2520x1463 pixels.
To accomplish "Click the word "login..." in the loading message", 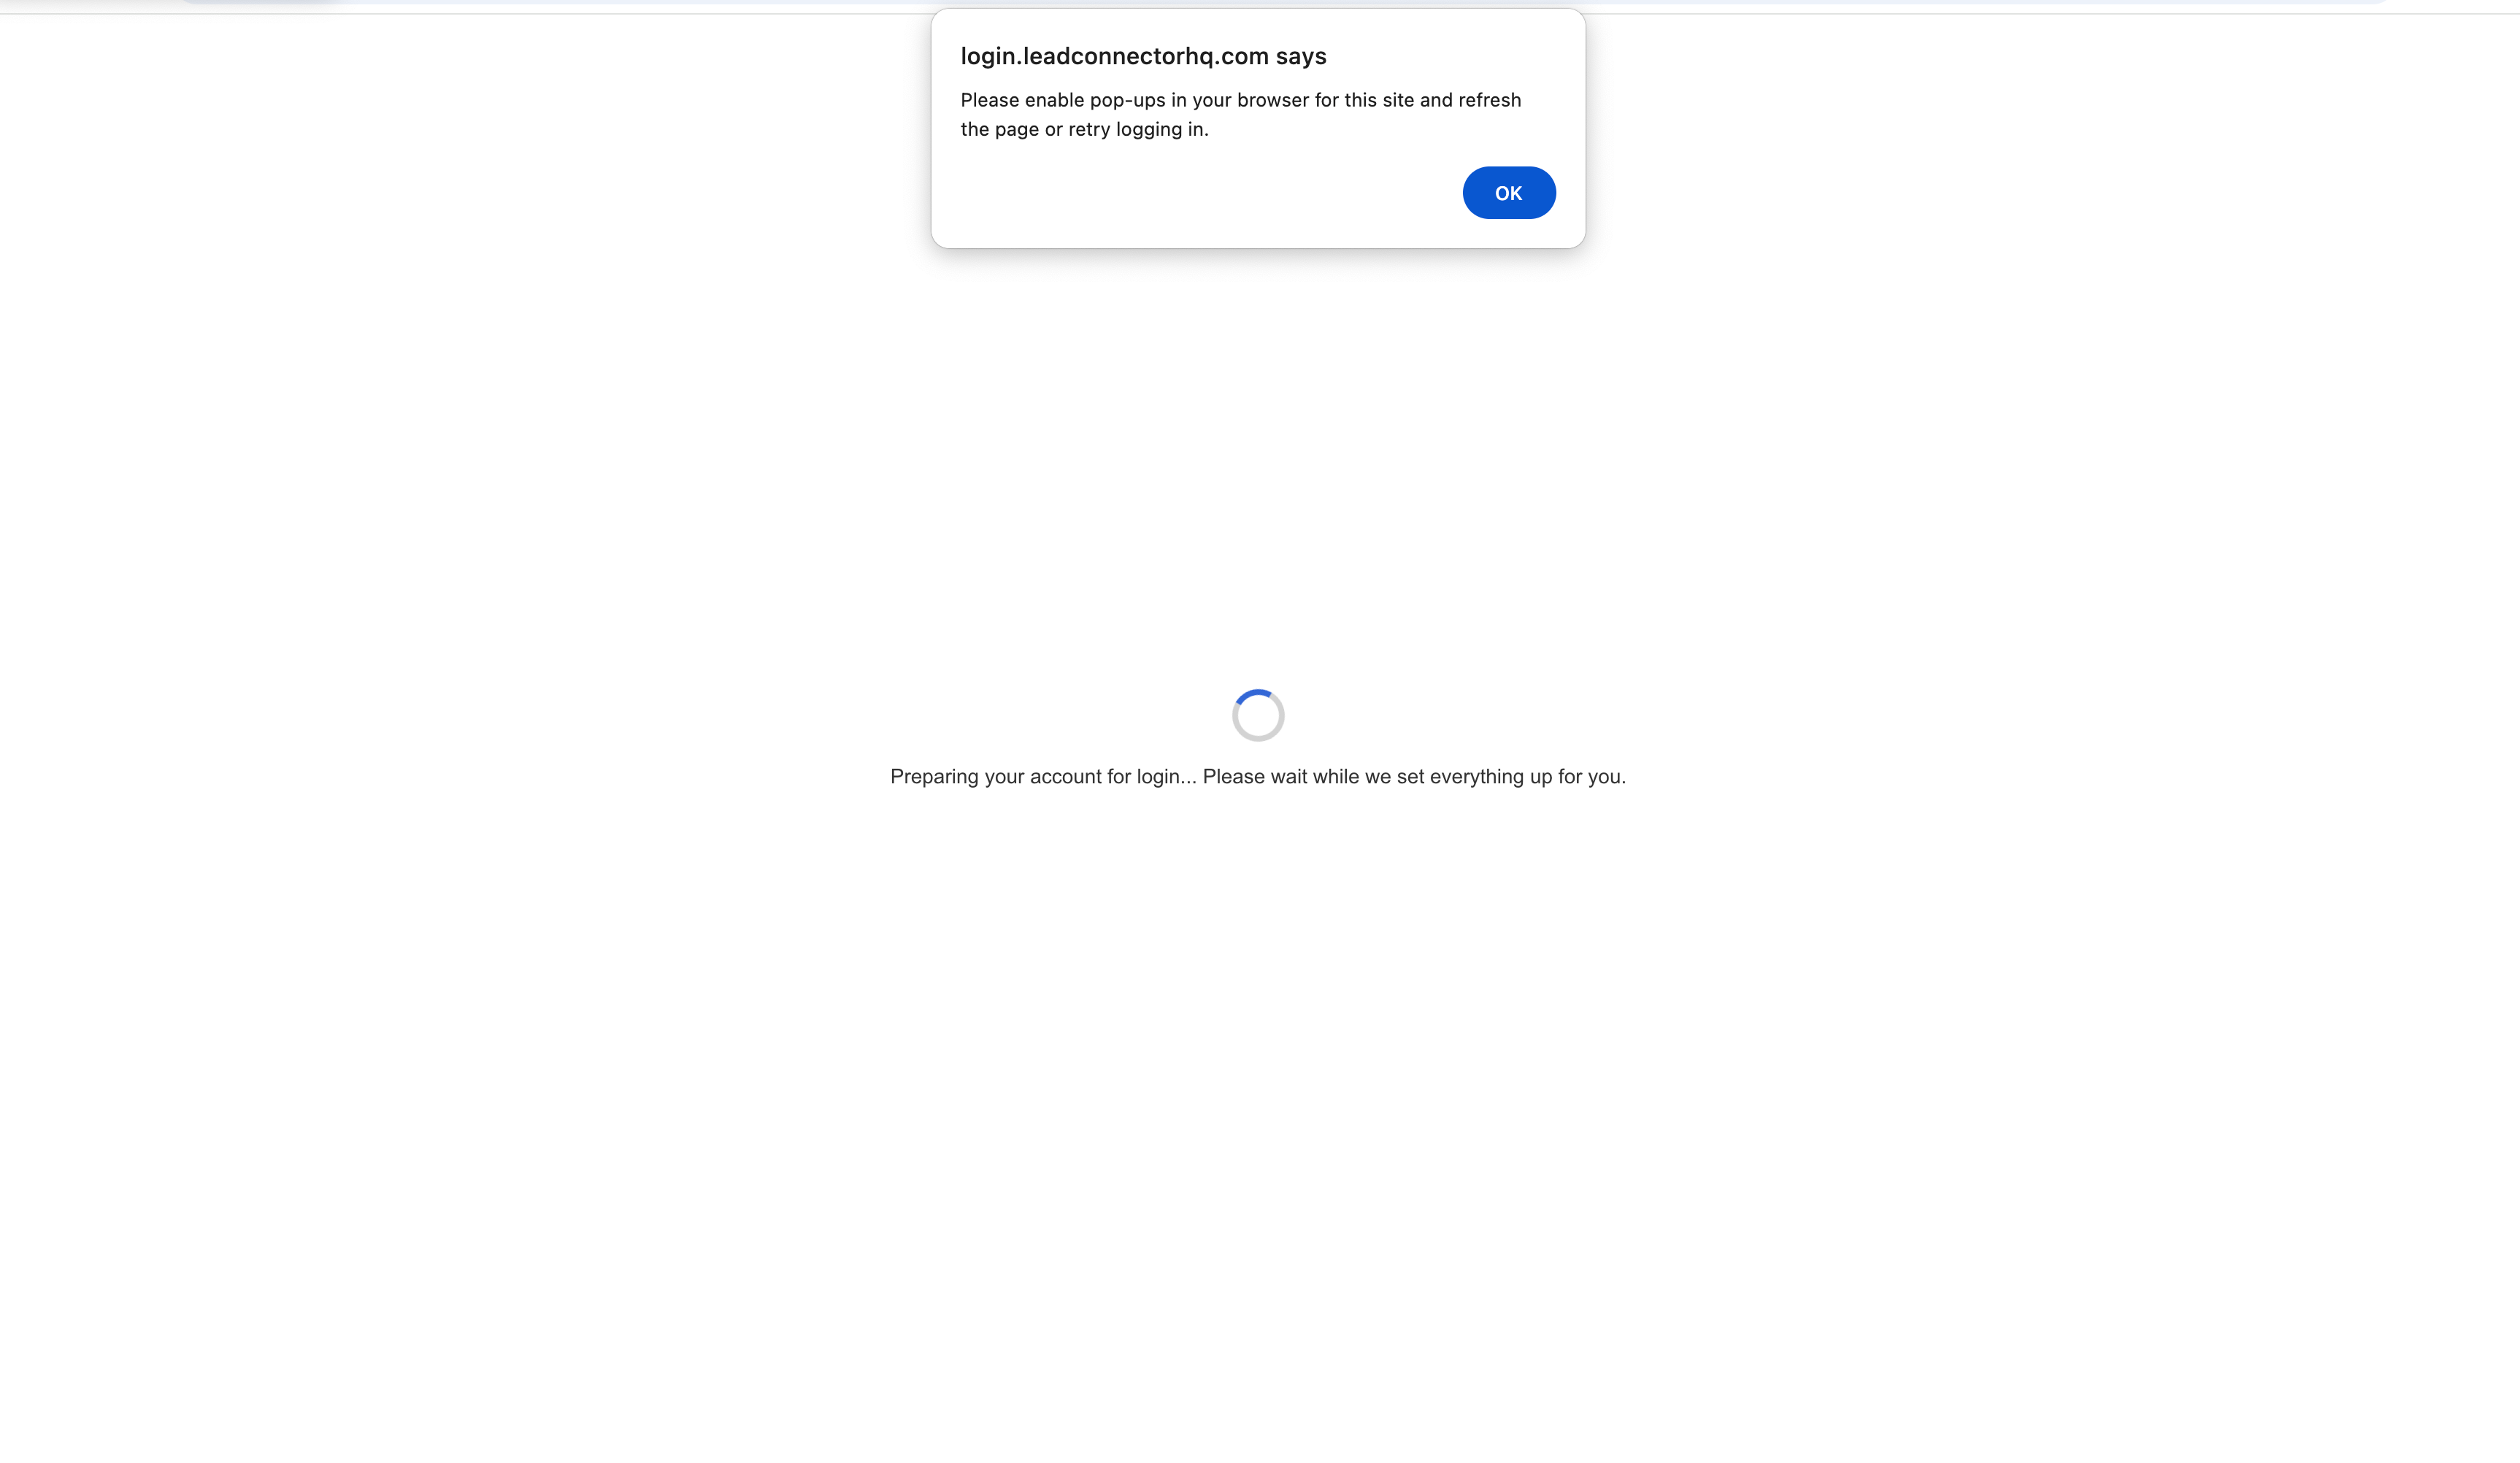I will tap(1166, 776).
